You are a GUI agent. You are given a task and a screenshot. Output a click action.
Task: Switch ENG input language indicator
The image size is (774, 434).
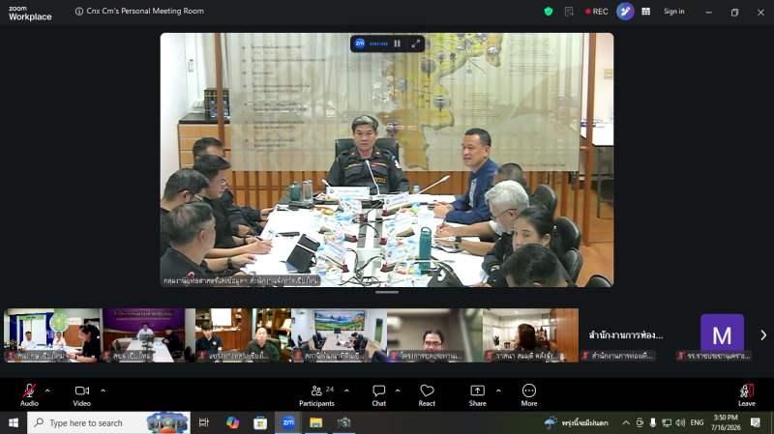697,422
